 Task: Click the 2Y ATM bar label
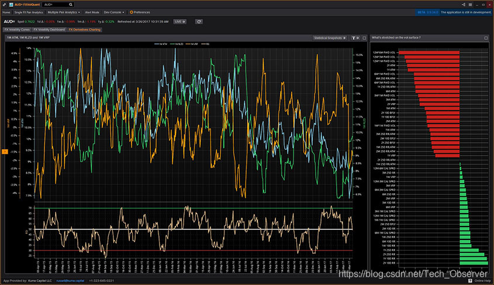coord(391,66)
